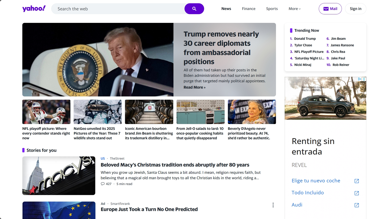Click the external link icon beside Audi
Image resolution: width=387 pixels, height=219 pixels.
click(x=357, y=205)
